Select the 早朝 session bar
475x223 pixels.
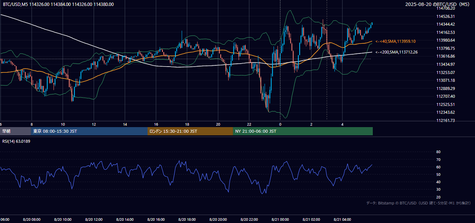[16, 131]
